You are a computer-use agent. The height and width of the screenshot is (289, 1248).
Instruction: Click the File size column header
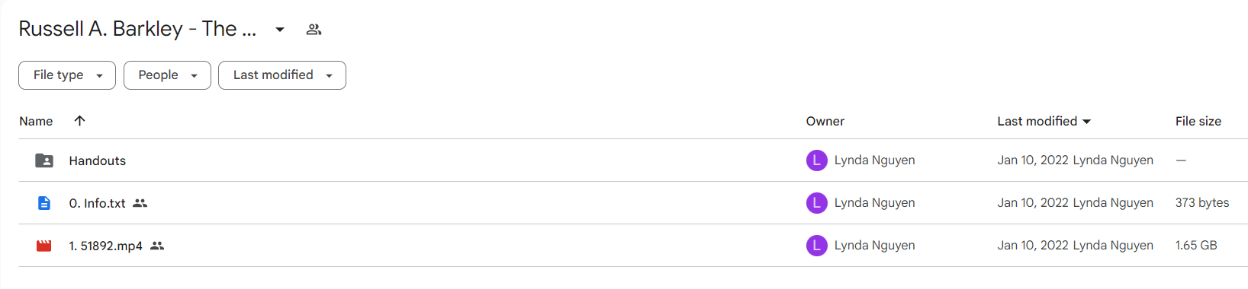click(1198, 121)
